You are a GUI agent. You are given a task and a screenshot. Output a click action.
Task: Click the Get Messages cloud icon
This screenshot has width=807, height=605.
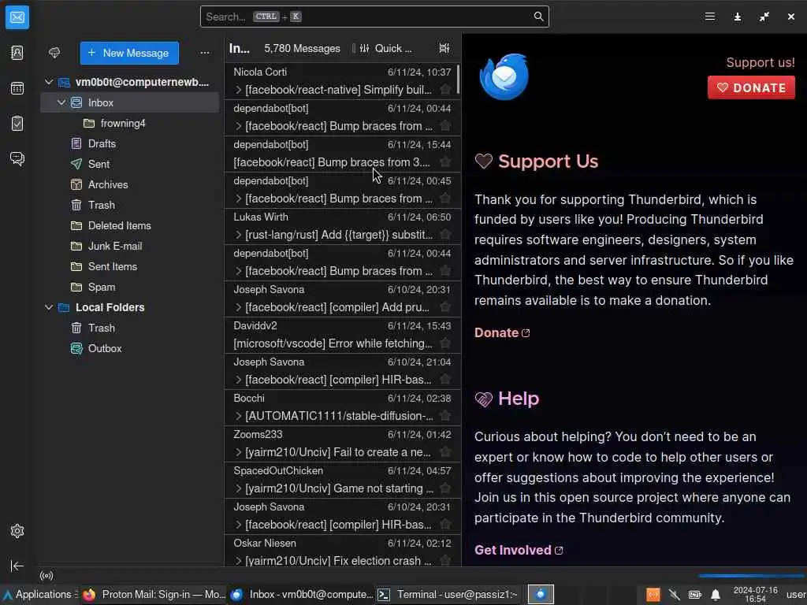(54, 53)
